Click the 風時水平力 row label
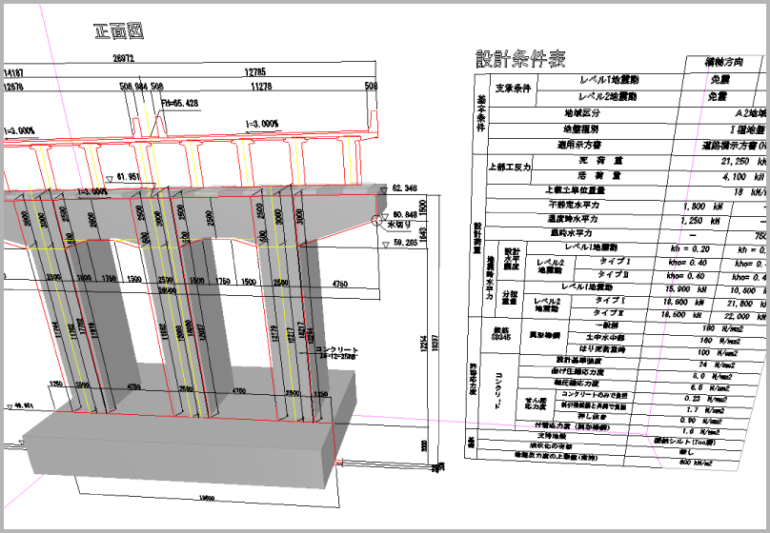 [571, 233]
